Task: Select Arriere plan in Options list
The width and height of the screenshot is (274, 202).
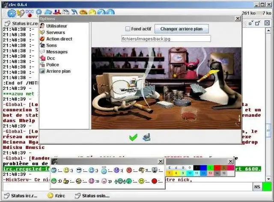Action: pyautogui.click(x=58, y=71)
